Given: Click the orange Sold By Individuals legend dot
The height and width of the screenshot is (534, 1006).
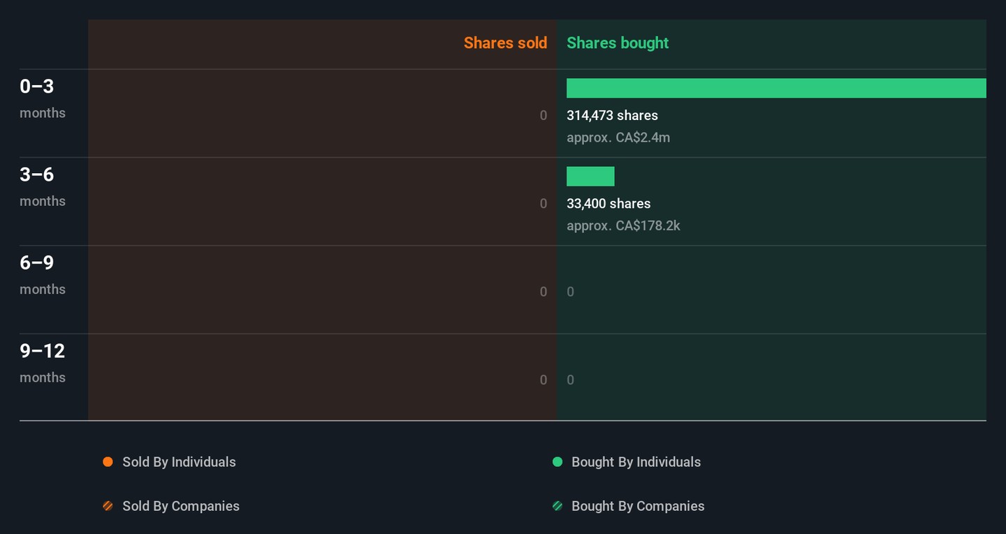Looking at the screenshot, I should click(x=108, y=462).
